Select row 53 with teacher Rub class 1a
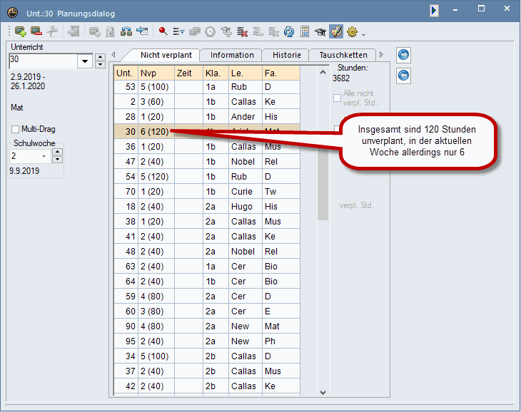Image resolution: width=521 pixels, height=412 pixels. tap(207, 87)
